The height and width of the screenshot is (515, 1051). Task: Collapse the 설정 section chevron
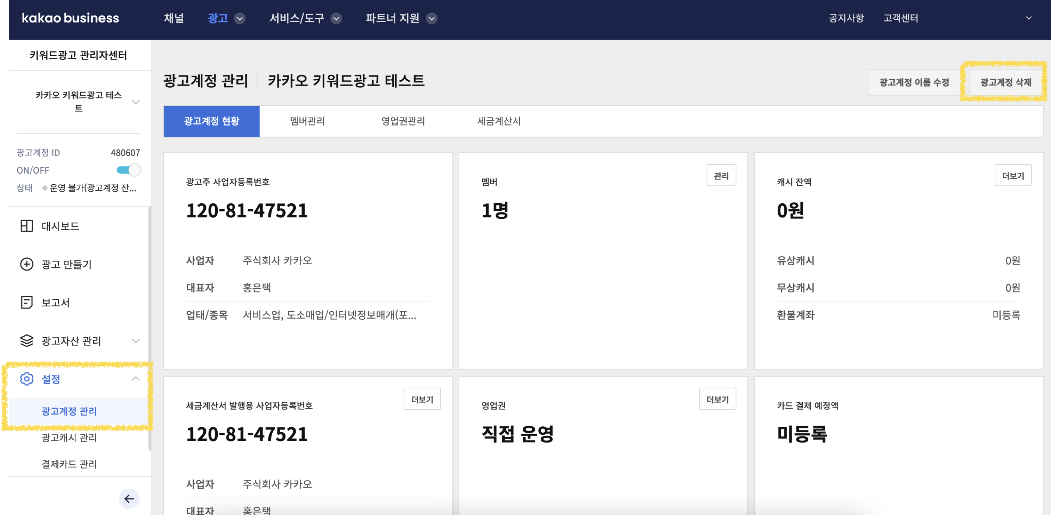pyautogui.click(x=136, y=379)
